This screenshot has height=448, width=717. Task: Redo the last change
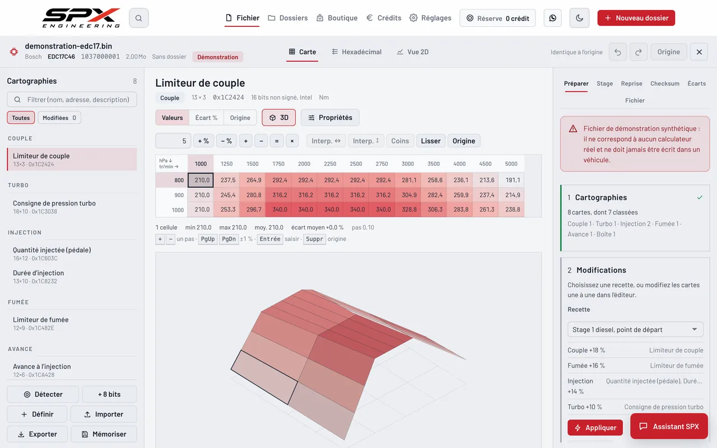pos(639,52)
